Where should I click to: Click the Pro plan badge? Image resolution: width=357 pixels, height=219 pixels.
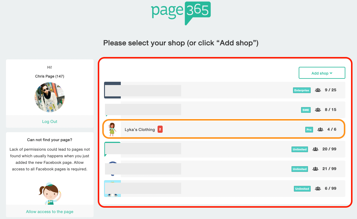tap(309, 129)
